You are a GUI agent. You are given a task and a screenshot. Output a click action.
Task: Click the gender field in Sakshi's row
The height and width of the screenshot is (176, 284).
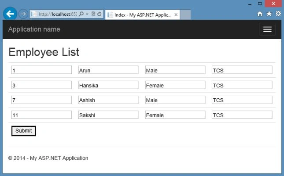pos(175,115)
